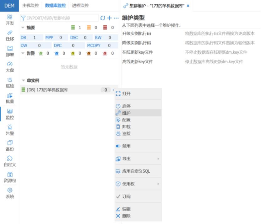Collapse the 摘要 section
This screenshot has height=224, width=261.
pos(23,28)
